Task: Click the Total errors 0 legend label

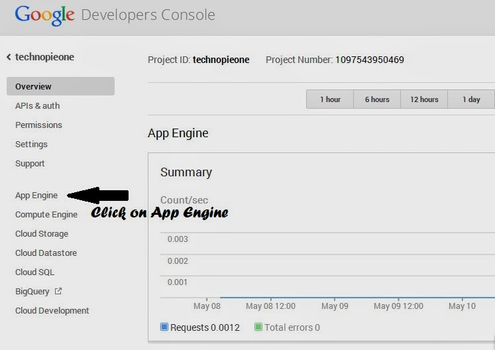Action: pos(292,327)
